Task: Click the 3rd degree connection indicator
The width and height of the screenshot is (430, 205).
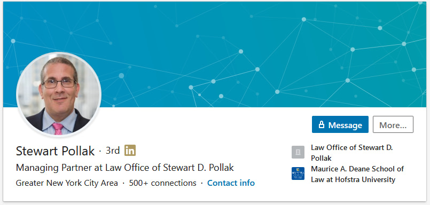Action: click(x=113, y=151)
